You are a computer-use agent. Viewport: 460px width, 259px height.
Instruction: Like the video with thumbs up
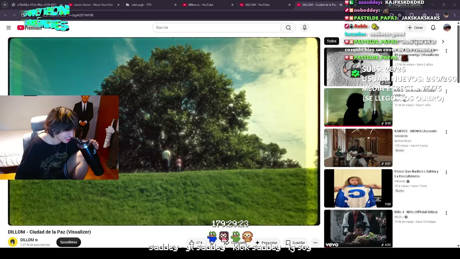coord(192,243)
